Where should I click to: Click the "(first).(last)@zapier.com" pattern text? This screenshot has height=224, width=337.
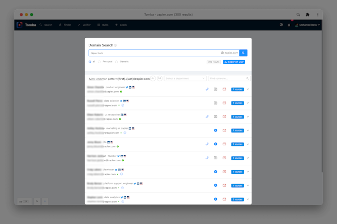pyautogui.click(x=134, y=79)
